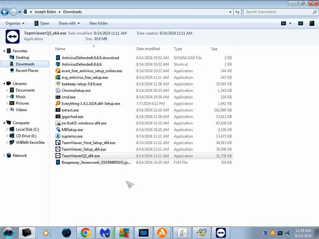Image resolution: width=319 pixels, height=239 pixels.
Task: Open the BeeBEEP taskbar icon
Action: [202, 233]
